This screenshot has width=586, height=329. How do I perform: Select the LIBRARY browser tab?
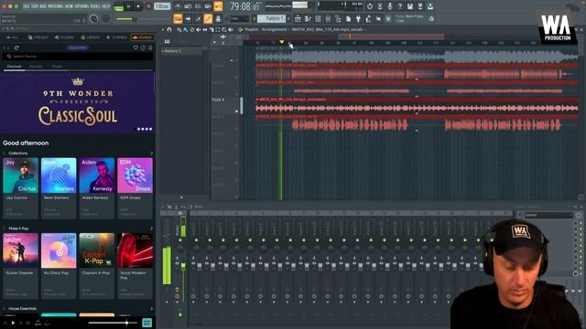click(90, 37)
